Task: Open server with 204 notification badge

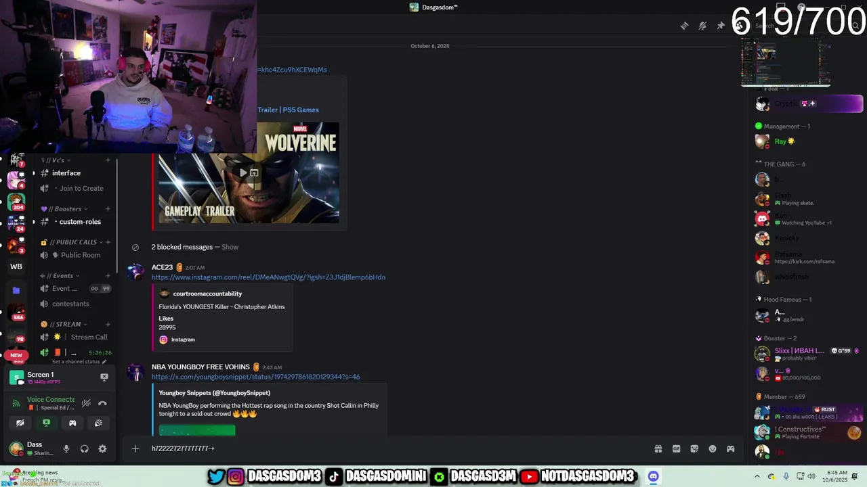Action: [x=16, y=202]
